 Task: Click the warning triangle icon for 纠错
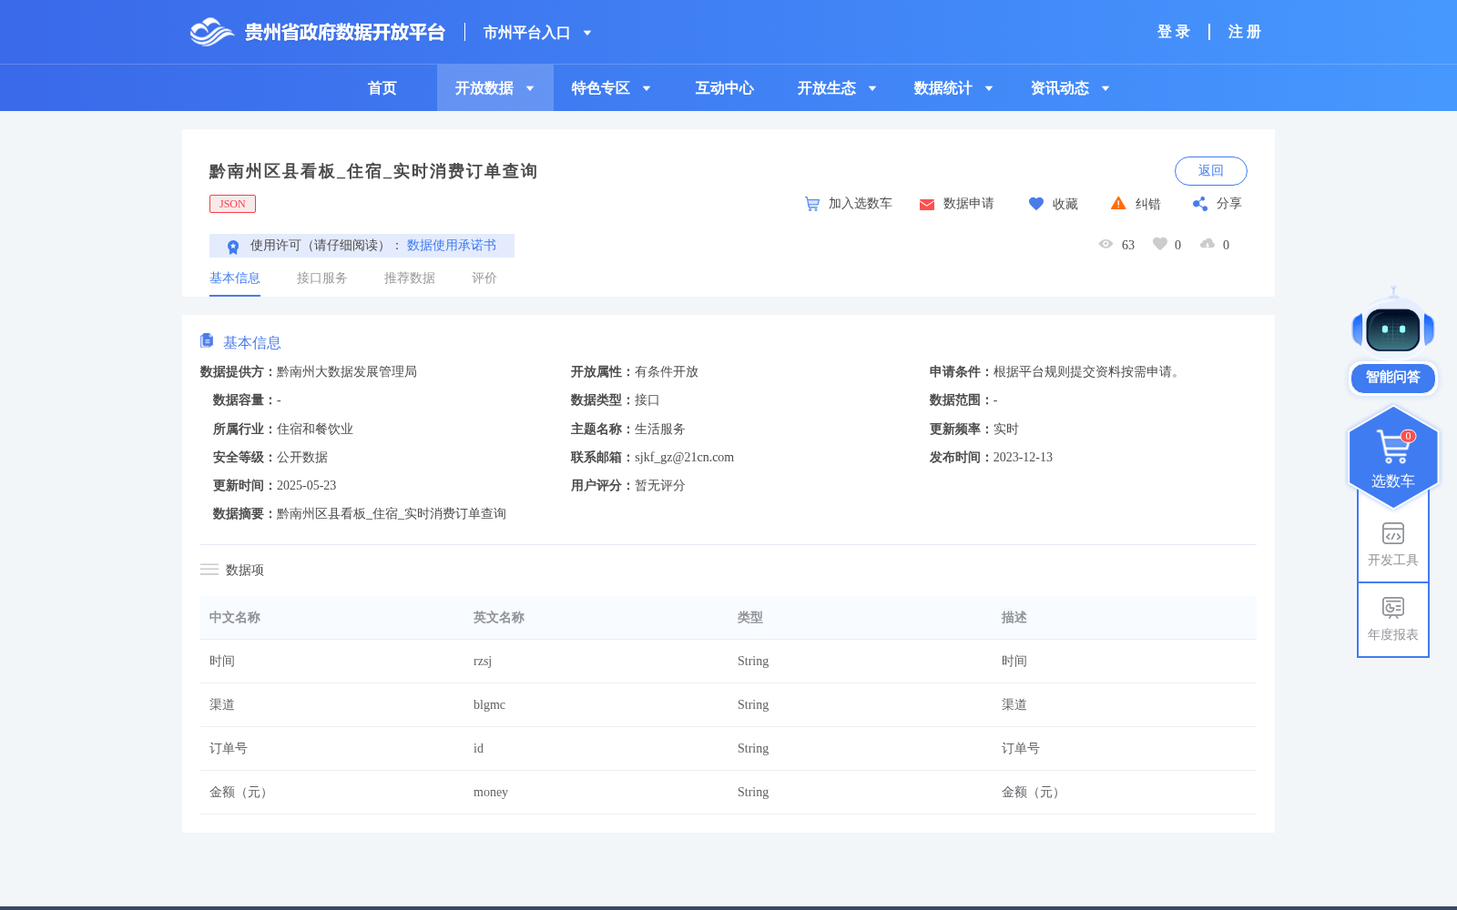pyautogui.click(x=1118, y=203)
